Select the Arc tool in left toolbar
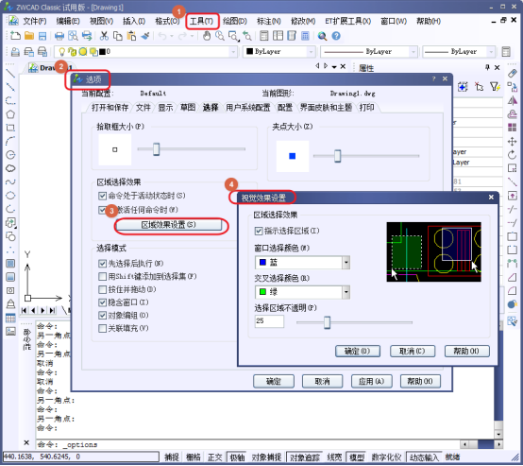The height and width of the screenshot is (466, 523). (10, 141)
